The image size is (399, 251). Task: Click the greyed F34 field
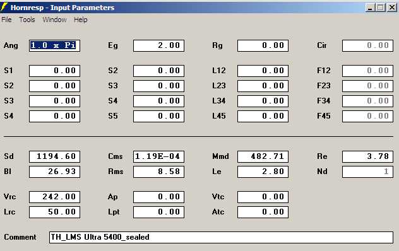[x=367, y=101]
